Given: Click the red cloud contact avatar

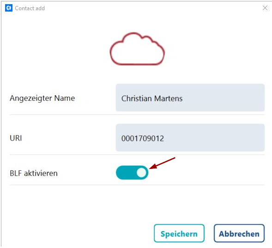Looking at the screenshot, I should point(137,49).
